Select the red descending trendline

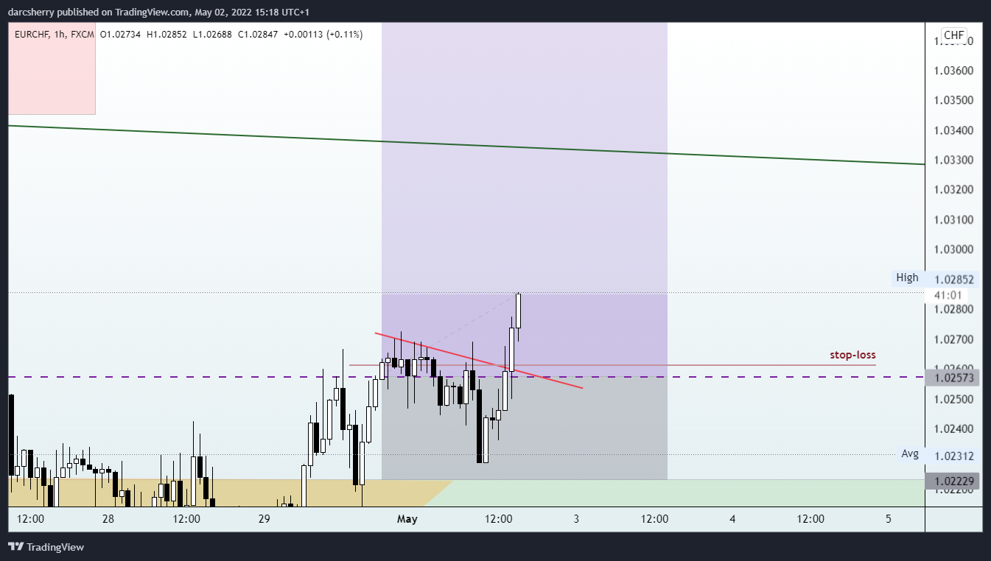pyautogui.click(x=479, y=361)
